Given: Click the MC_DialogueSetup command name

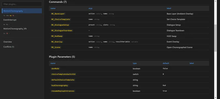Looking at the screenshot, I should point(60,25).
